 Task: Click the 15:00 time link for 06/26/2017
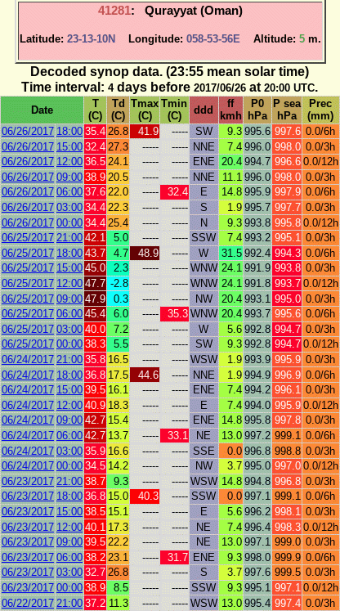point(69,146)
